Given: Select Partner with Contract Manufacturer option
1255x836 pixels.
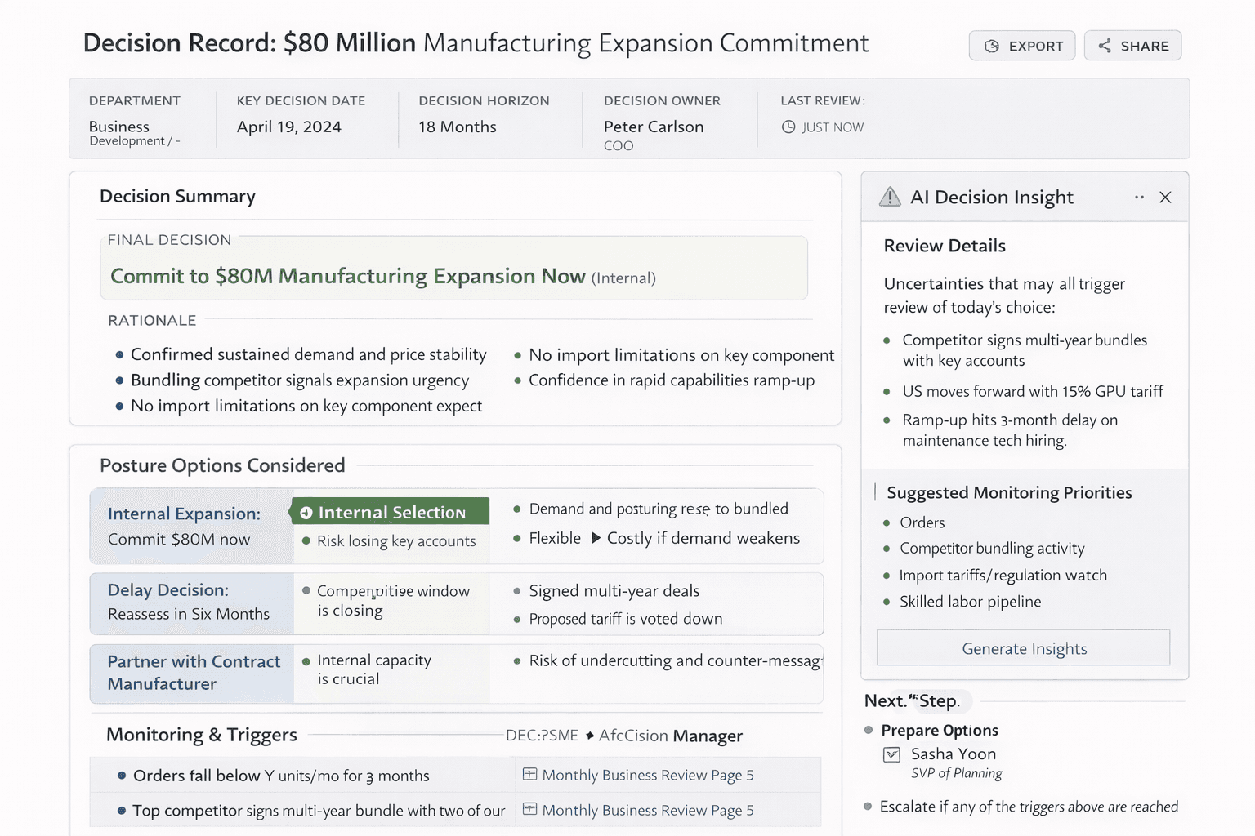Looking at the screenshot, I should click(x=193, y=673).
